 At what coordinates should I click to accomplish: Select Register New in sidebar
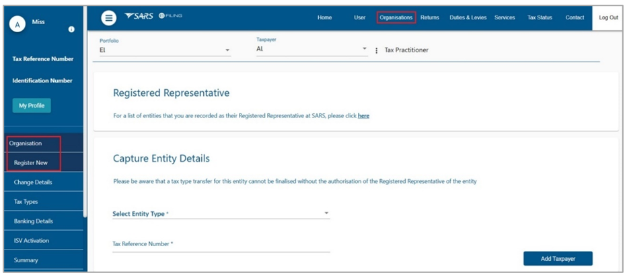coord(31,162)
